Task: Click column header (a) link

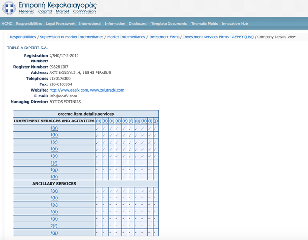Action: (x=98, y=121)
